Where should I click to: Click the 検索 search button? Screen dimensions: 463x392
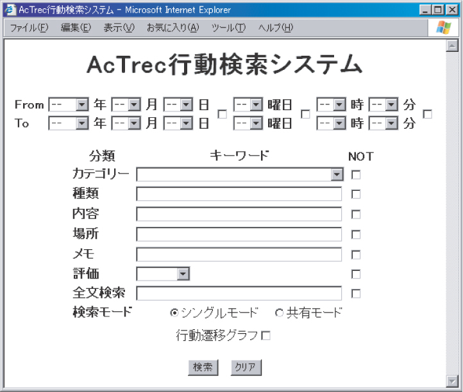pos(203,367)
